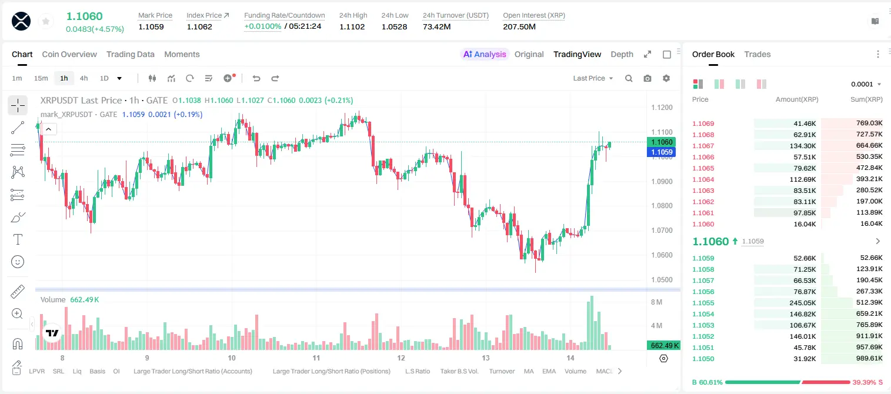
Task: Toggle the favorite star next to XRP logo
Action: click(46, 22)
